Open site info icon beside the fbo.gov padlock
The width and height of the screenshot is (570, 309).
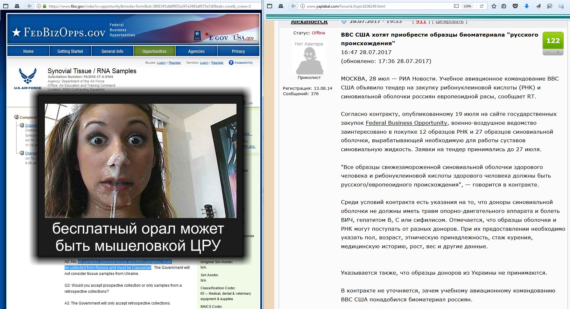[x=39, y=6]
